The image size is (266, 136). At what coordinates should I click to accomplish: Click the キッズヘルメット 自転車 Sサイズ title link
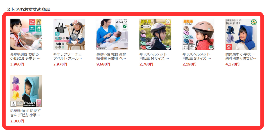click(x=197, y=56)
